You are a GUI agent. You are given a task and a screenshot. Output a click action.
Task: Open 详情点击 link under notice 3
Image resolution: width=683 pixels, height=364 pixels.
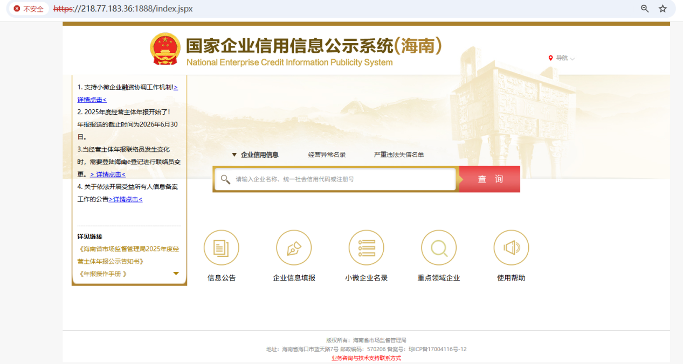(108, 174)
